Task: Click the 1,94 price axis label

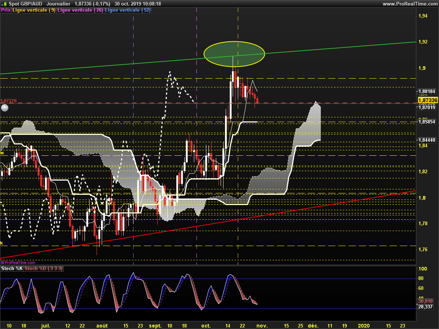Action: pos(423,16)
